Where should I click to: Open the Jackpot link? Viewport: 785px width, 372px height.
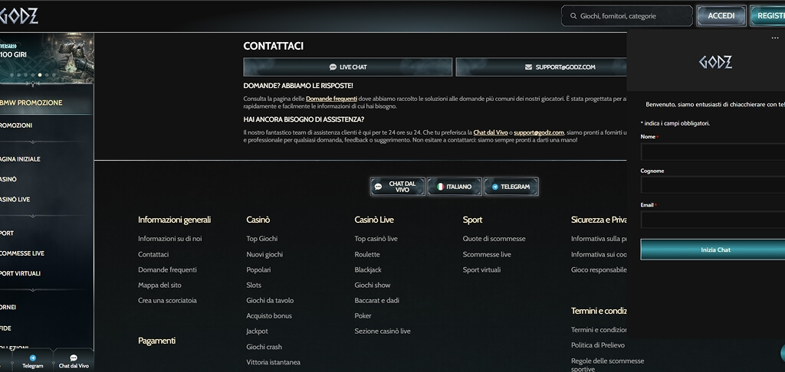[x=257, y=331]
